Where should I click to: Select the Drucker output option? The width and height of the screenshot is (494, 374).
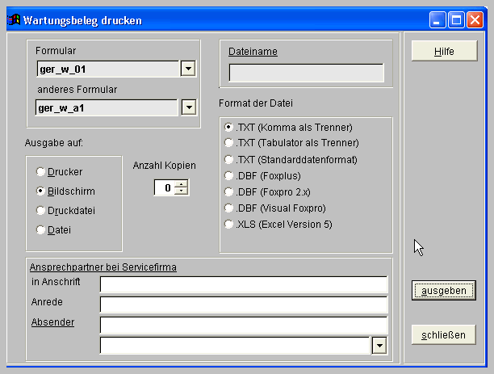[40, 172]
